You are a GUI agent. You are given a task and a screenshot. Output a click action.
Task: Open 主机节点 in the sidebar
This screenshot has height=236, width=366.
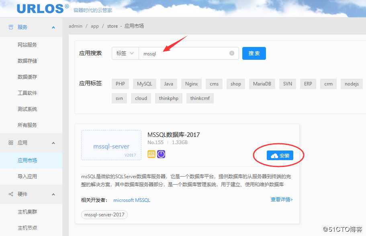click(27, 228)
